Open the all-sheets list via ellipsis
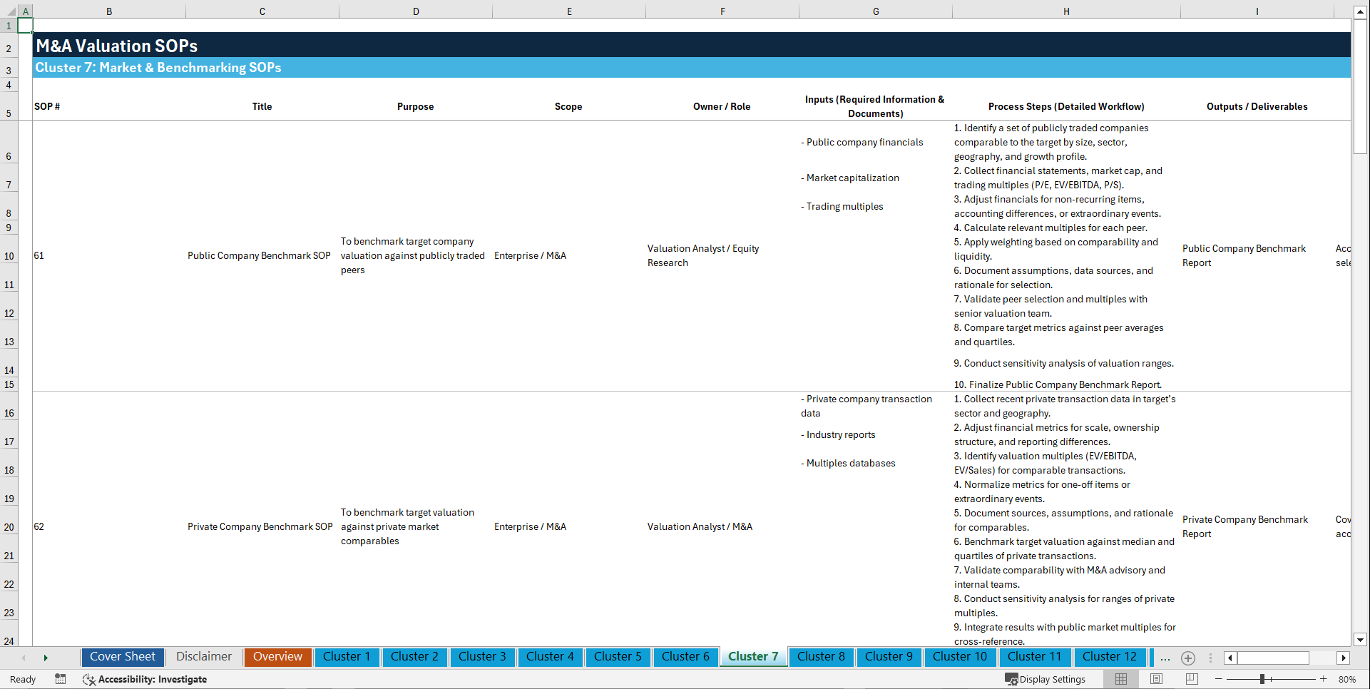This screenshot has width=1370, height=689. pyautogui.click(x=1165, y=658)
